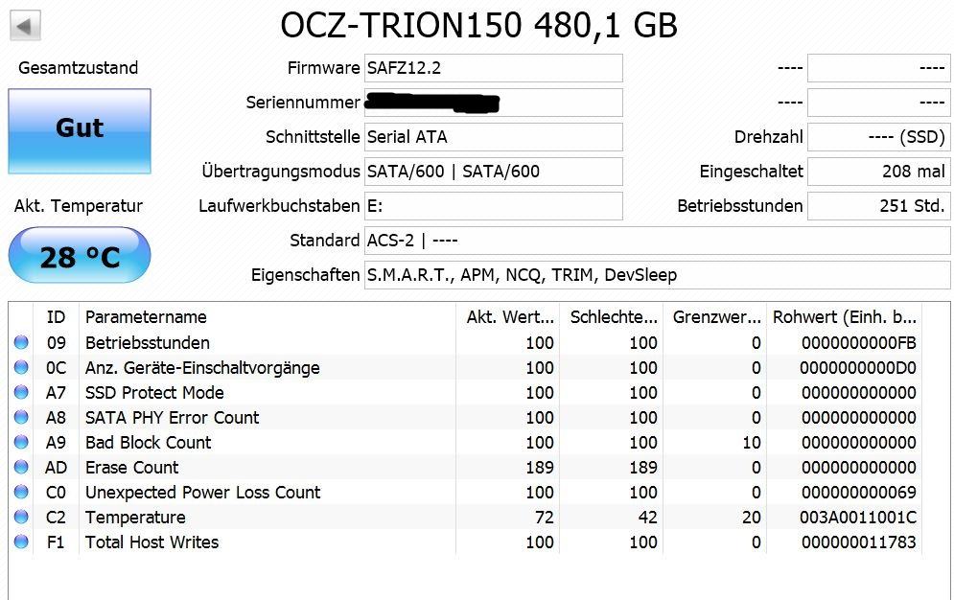The width and height of the screenshot is (954, 600).
Task: Click the blue status icon for Total Host Writes
Action: (21, 542)
